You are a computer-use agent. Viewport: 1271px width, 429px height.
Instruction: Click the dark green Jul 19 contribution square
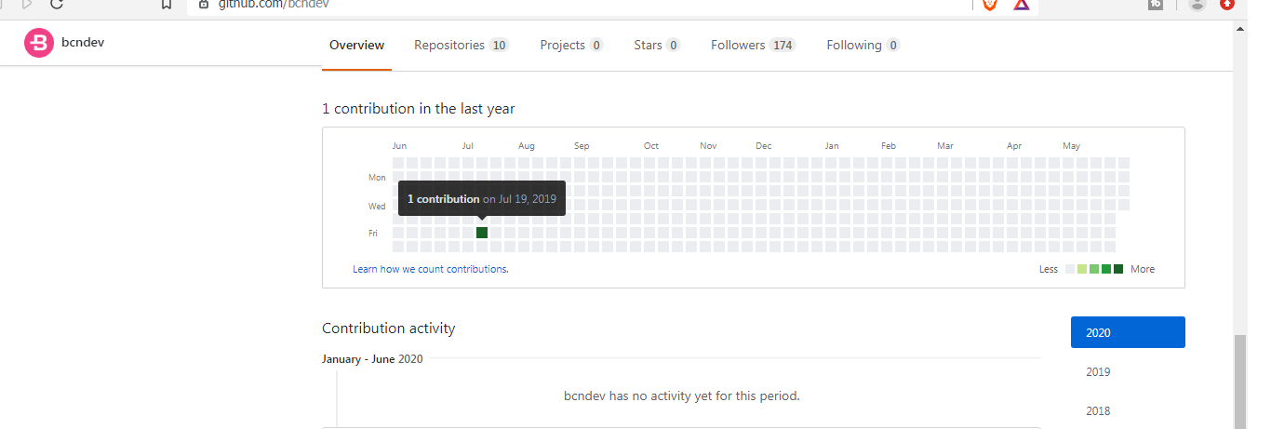pyautogui.click(x=482, y=233)
